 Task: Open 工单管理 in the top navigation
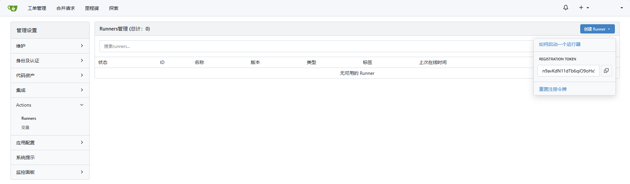coord(37,8)
